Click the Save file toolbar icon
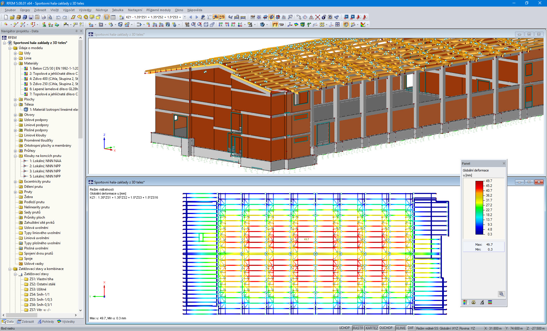Image resolution: width=547 pixels, height=331 pixels. (31, 17)
